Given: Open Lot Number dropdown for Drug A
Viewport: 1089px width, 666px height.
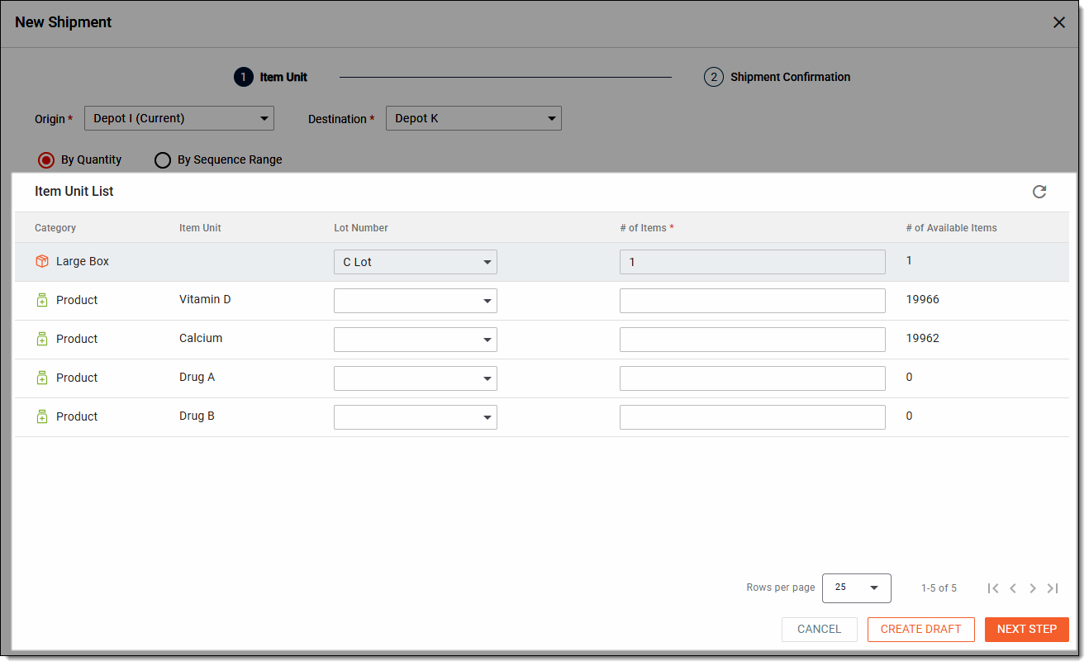Looking at the screenshot, I should coord(416,378).
